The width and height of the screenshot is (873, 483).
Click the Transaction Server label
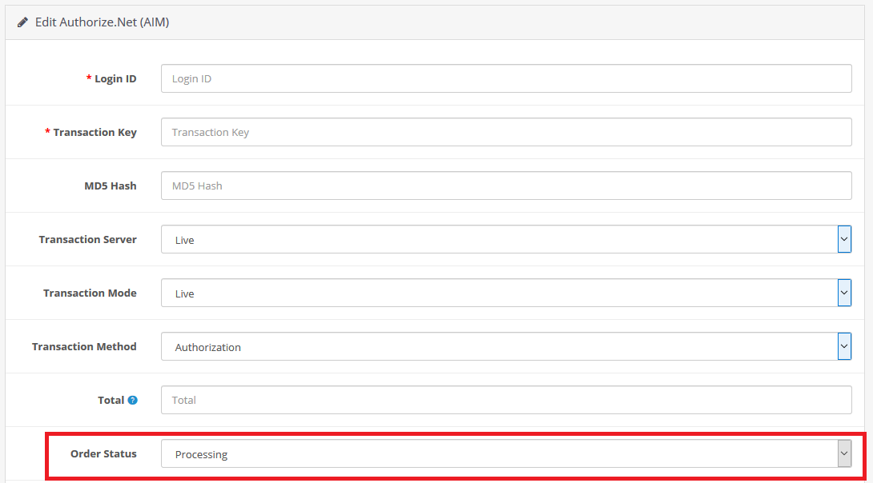[x=87, y=240]
